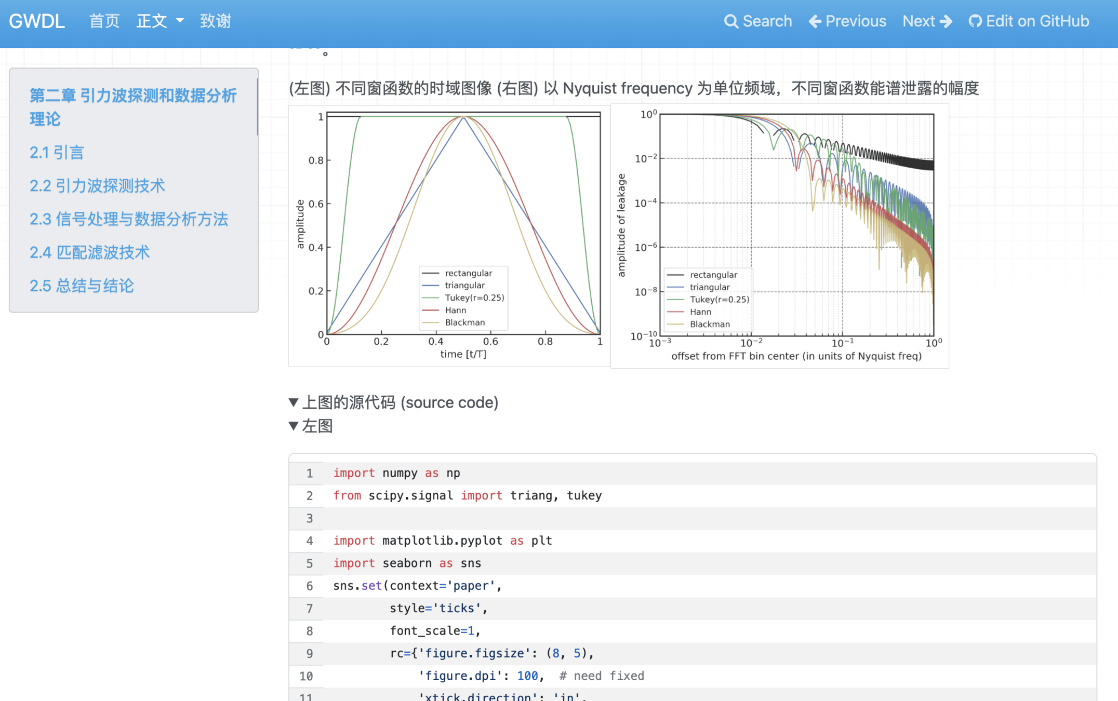Click the Search magnifier icon
Image resolution: width=1118 pixels, height=701 pixels.
pyautogui.click(x=730, y=21)
